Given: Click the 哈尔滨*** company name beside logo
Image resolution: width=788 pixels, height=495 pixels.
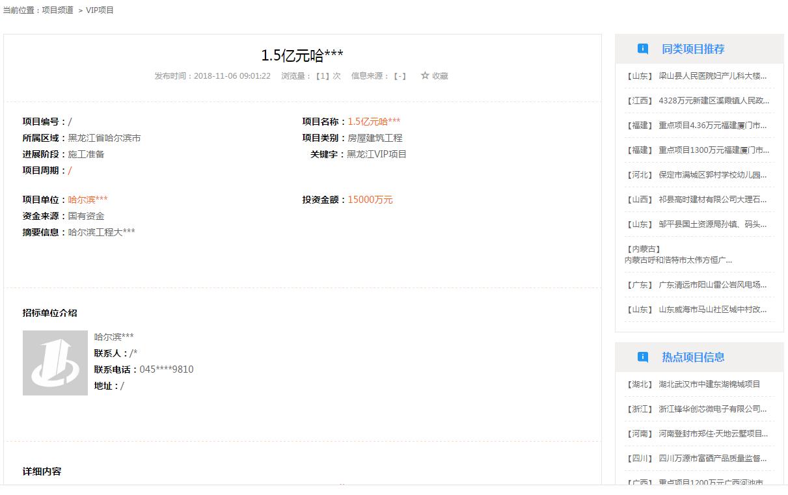Looking at the screenshot, I should pos(114,336).
